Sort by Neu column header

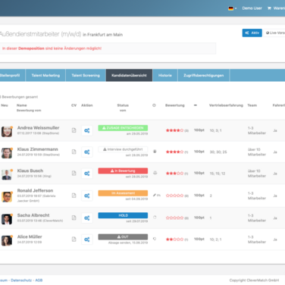[5, 105]
